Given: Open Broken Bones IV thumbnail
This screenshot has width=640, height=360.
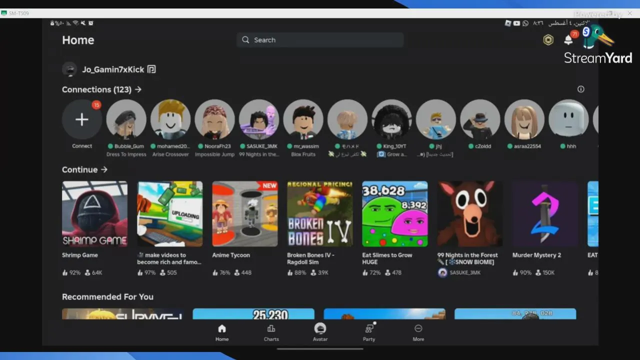Looking at the screenshot, I should tap(320, 214).
